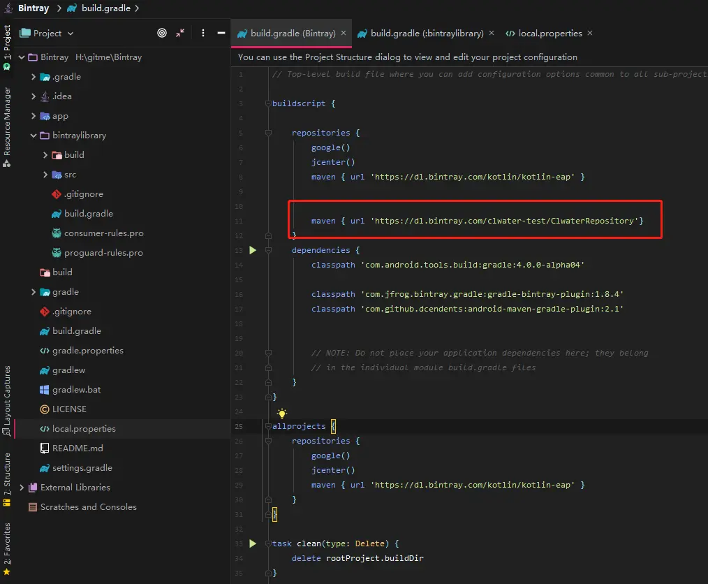Toggle fold marker at buildscript line

[268, 103]
